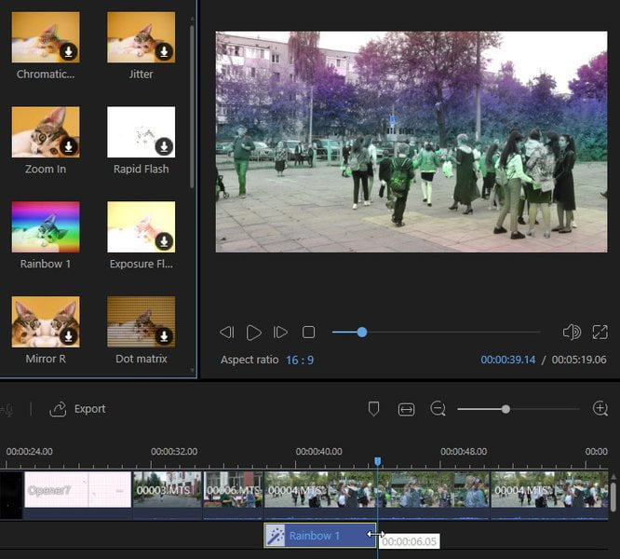Mute the preview volume speaker icon
Viewport: 620px width, 559px height.
click(x=572, y=332)
